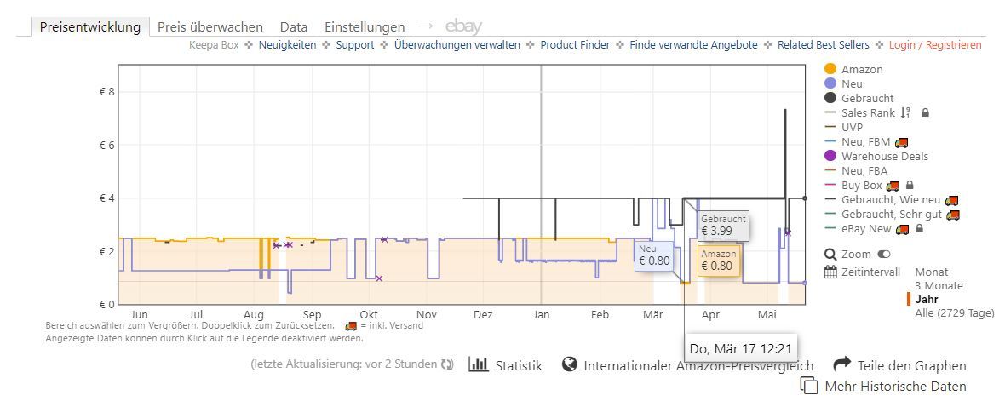Click the refresh icon after letzte Aktualisierung
Screen dimensions: 1005x407
click(447, 364)
